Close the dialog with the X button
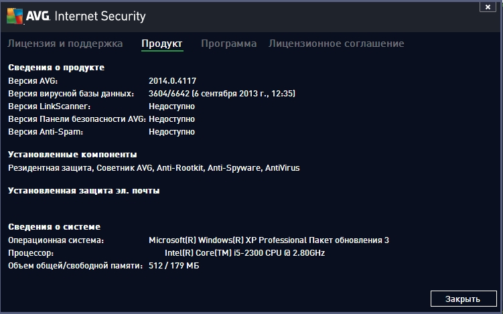 [x=488, y=7]
